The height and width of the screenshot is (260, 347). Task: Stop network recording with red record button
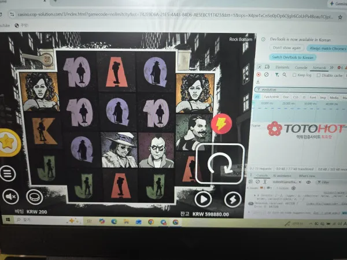coord(259,75)
